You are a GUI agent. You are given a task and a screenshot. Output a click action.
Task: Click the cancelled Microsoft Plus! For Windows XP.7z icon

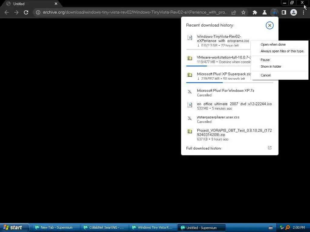190,92
